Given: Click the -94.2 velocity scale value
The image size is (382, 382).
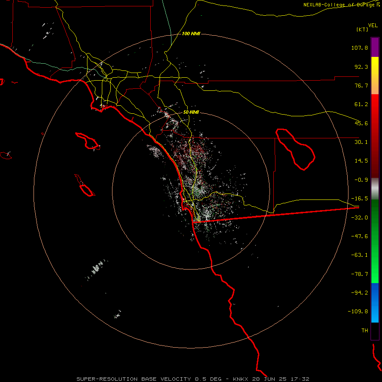Looking at the screenshot, I should coord(360,292).
